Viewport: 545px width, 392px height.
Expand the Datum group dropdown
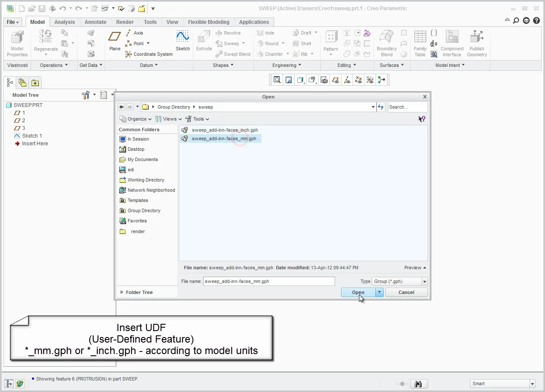click(x=149, y=65)
